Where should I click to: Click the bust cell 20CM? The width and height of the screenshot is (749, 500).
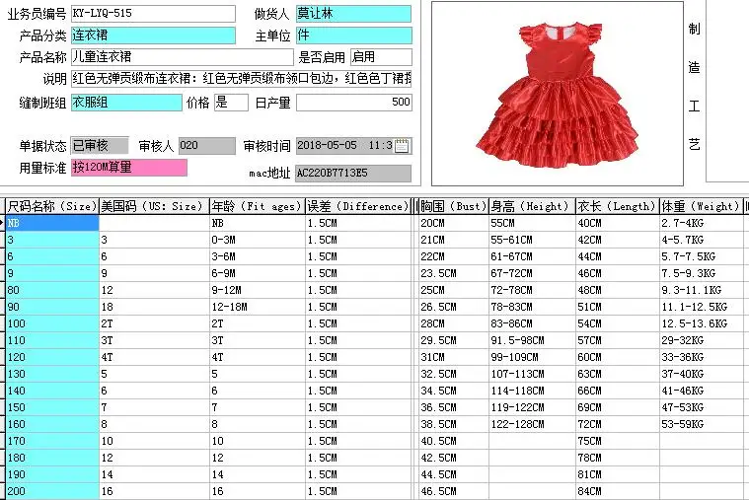pyautogui.click(x=453, y=223)
